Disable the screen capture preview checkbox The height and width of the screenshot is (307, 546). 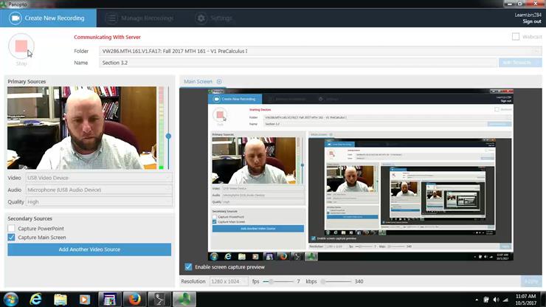pyautogui.click(x=189, y=266)
